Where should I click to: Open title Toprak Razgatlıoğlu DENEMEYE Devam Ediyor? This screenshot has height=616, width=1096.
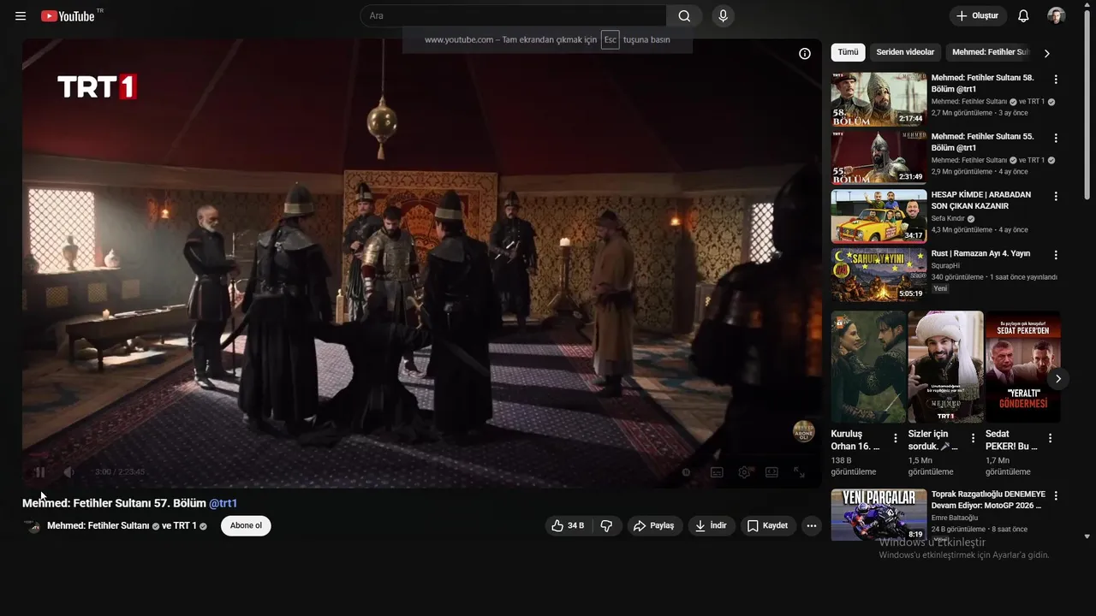pos(988,500)
